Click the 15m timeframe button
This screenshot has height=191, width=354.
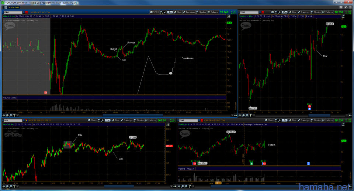[284, 12]
